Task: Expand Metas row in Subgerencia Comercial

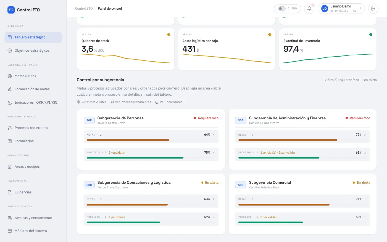Action: tap(303, 201)
